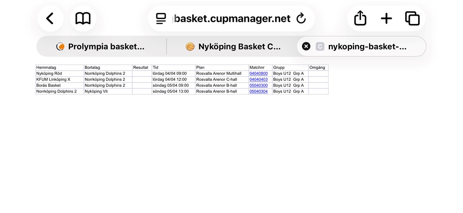The image size is (463, 213).
Task: Open the bookmarks book icon
Action: click(x=83, y=18)
